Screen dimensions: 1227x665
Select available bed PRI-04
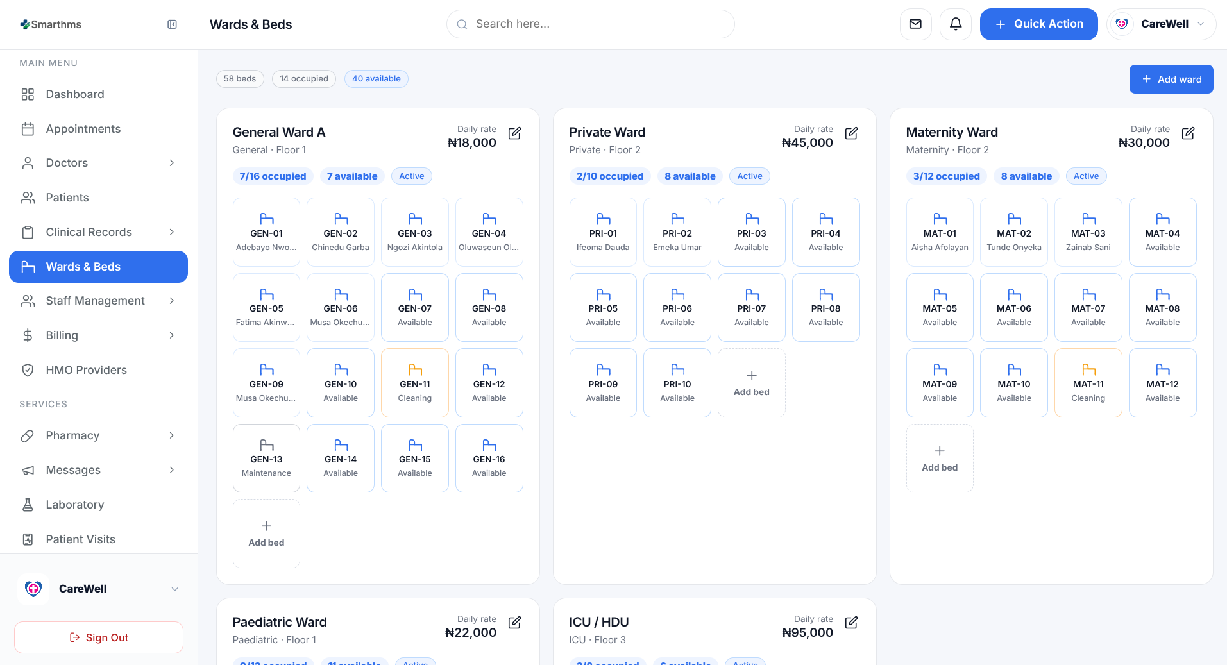coord(826,232)
